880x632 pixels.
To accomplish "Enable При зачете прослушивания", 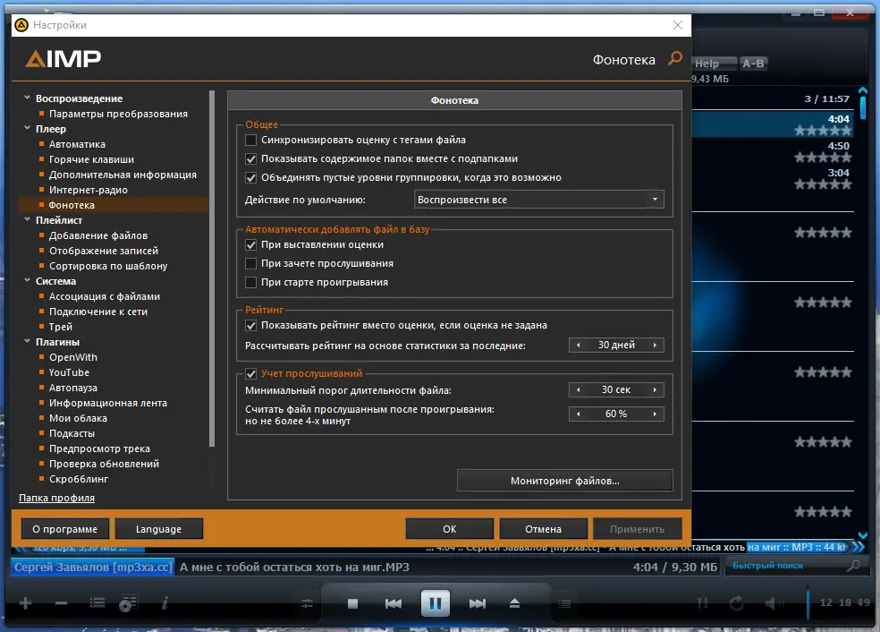I will (251, 263).
